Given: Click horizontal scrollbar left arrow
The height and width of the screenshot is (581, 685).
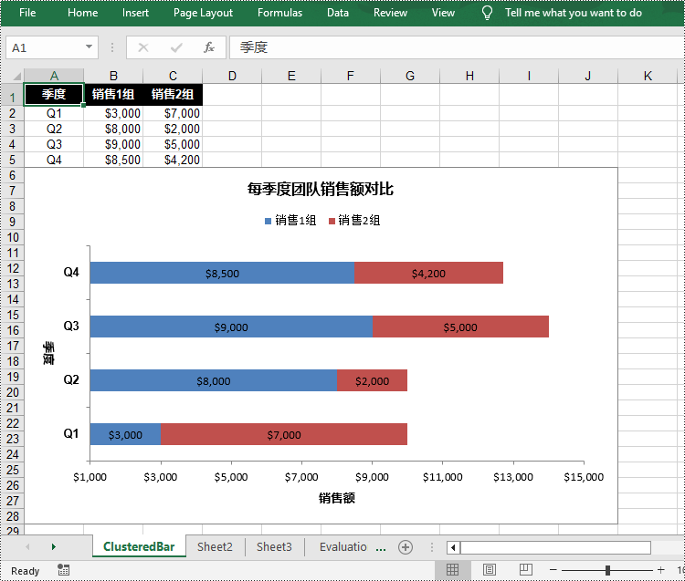Looking at the screenshot, I should click(x=453, y=547).
